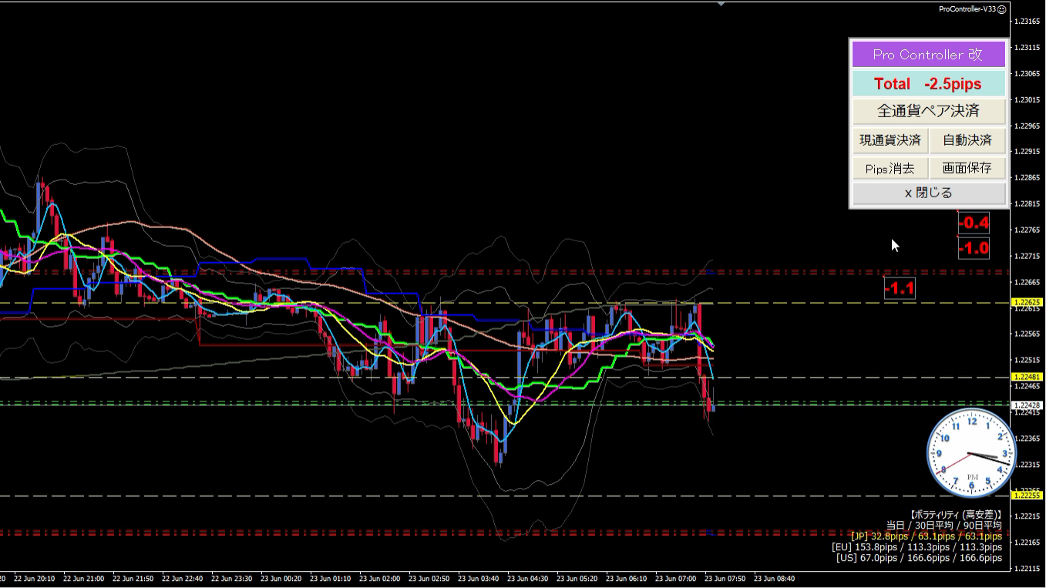
Task: Click the 当日 / 30日平均 / 90日平均 text line
Action: (x=943, y=525)
